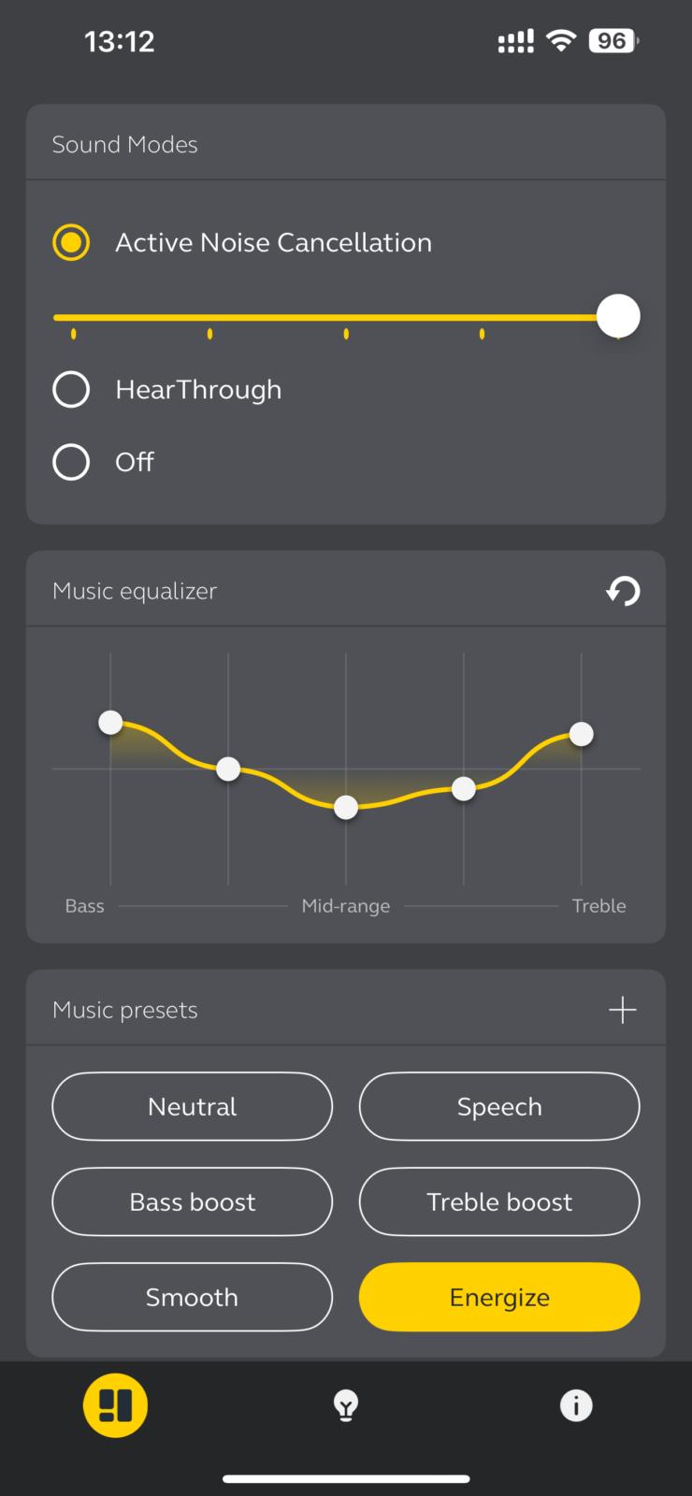Screen dimensions: 692x1496
Task: Add a new music preset with the plus icon
Action: (623, 1010)
